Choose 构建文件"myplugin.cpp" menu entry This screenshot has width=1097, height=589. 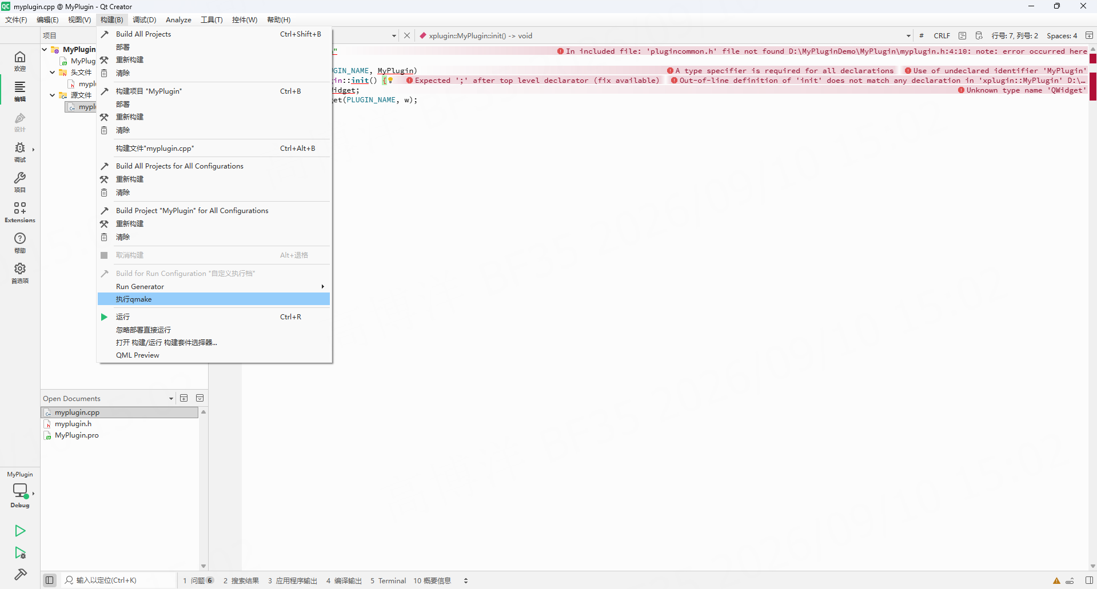[214, 149]
